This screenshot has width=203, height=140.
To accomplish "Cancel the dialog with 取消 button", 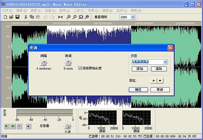I will [160, 90].
